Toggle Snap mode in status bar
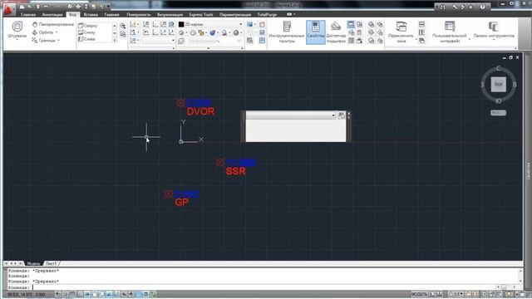532x299 pixels. coord(65,294)
